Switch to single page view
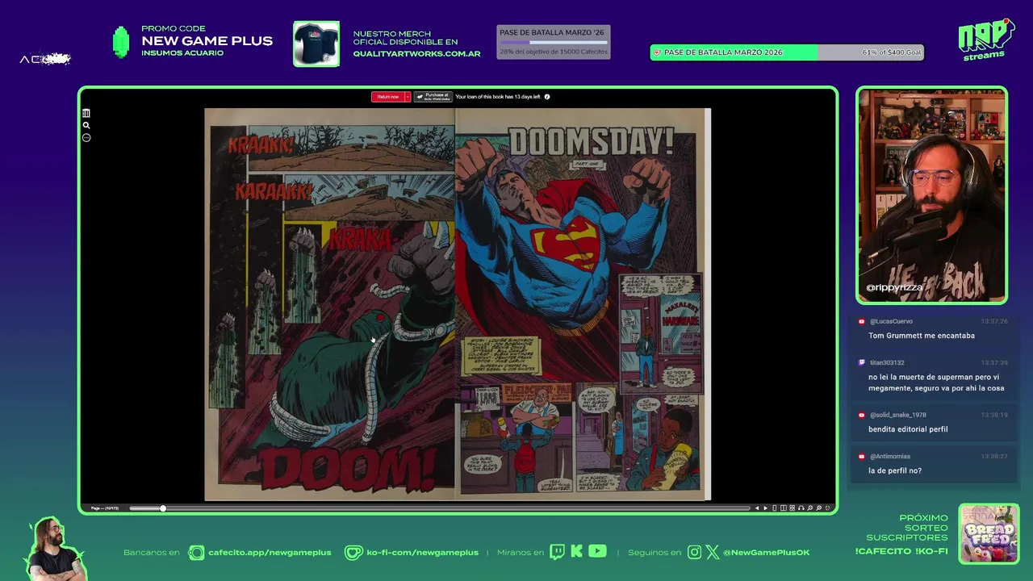 click(x=775, y=508)
